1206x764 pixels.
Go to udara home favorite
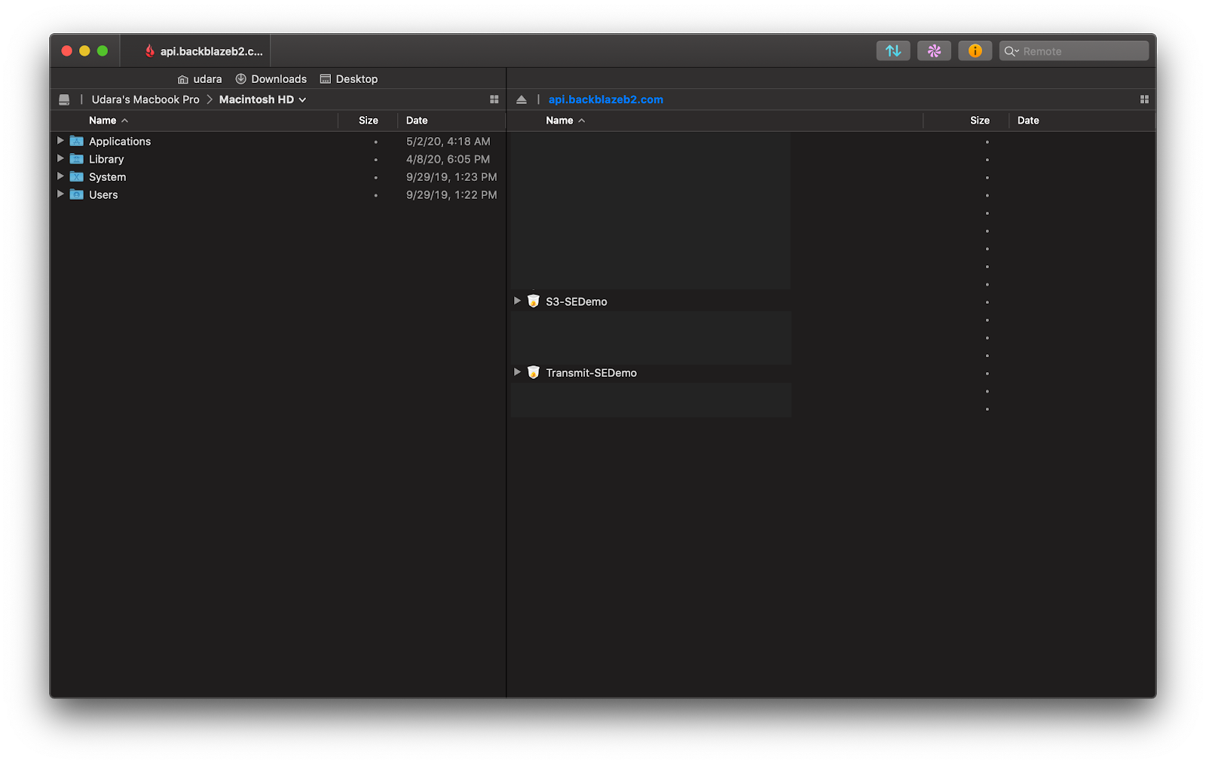point(200,79)
